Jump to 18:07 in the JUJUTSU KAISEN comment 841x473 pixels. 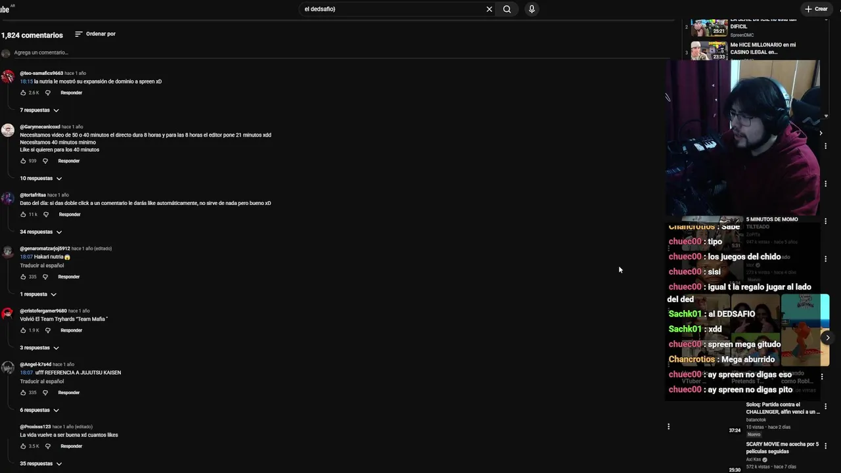pyautogui.click(x=26, y=372)
